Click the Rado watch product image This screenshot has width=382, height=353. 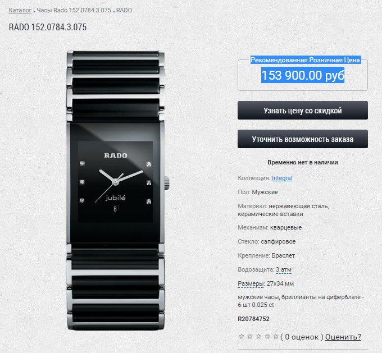[116, 190]
